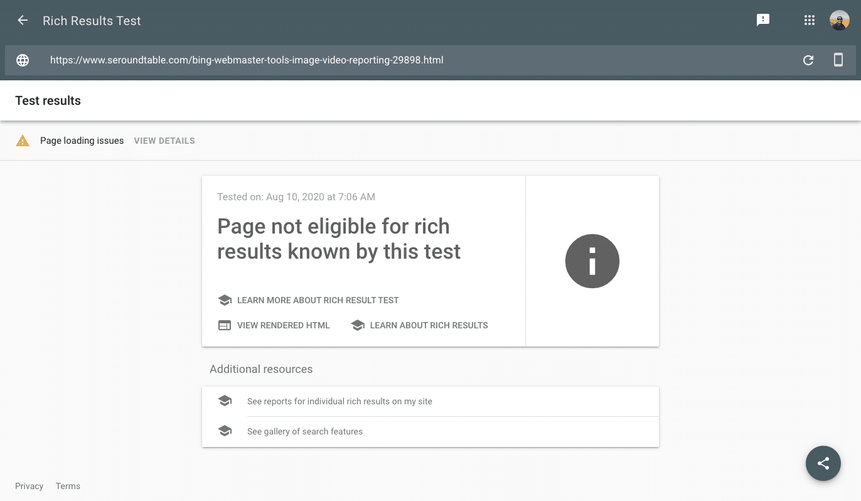
Task: Click the account profile avatar
Action: click(839, 20)
